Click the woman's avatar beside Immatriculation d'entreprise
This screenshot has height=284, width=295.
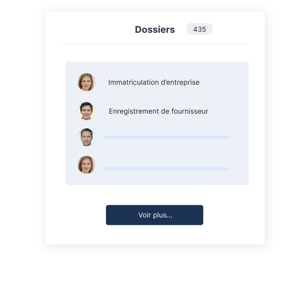[86, 82]
